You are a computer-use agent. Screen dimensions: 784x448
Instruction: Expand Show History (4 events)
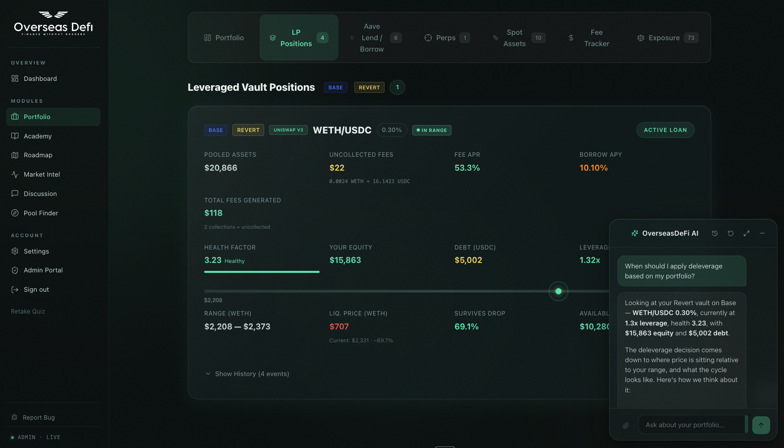pos(247,374)
